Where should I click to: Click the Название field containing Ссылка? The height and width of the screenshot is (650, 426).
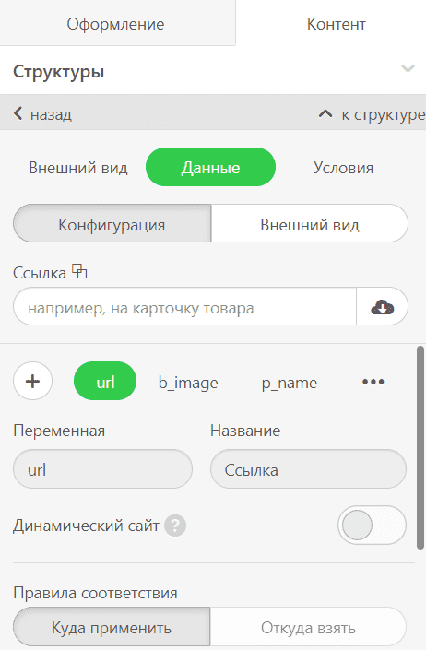point(308,469)
